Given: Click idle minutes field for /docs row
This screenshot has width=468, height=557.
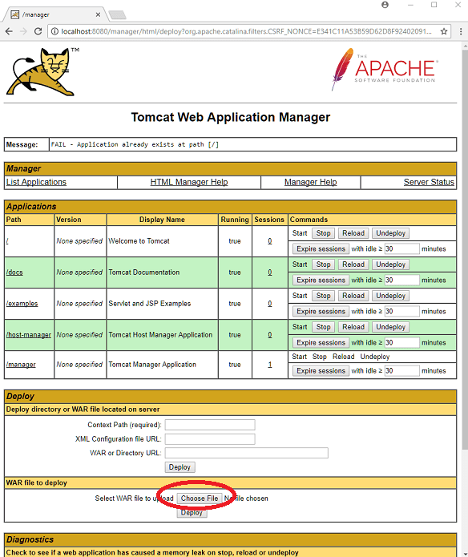Looking at the screenshot, I should click(x=402, y=280).
